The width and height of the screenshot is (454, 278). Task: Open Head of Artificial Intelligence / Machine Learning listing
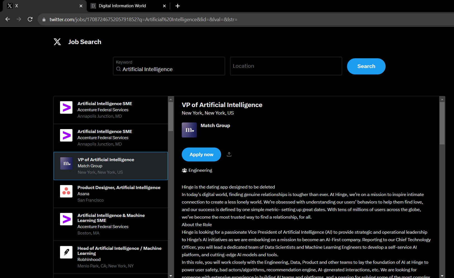pyautogui.click(x=111, y=257)
